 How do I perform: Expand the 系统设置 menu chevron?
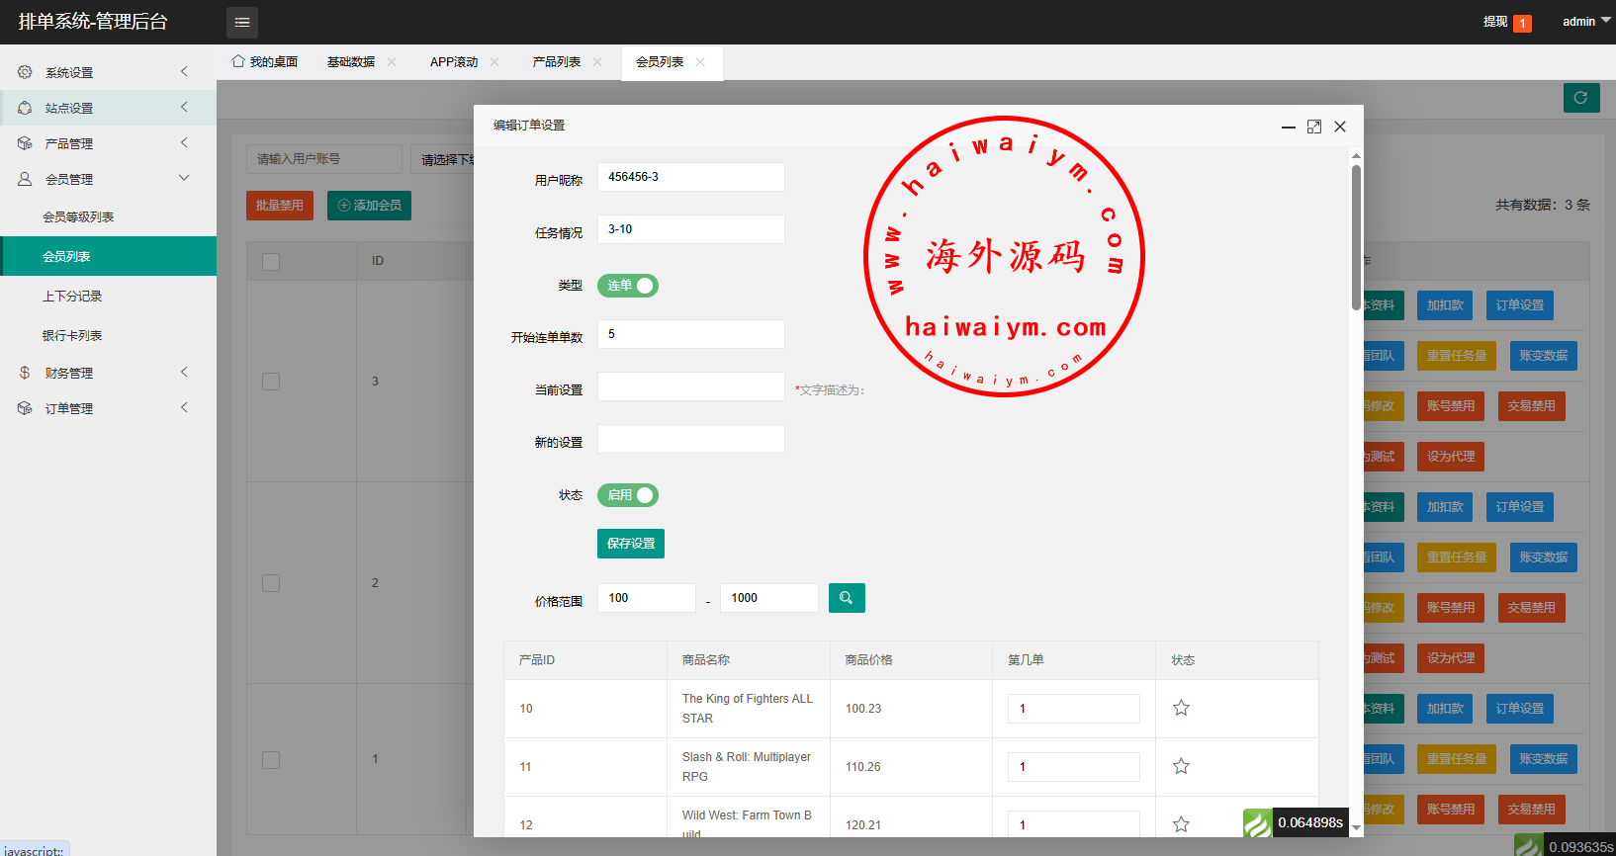tap(184, 71)
